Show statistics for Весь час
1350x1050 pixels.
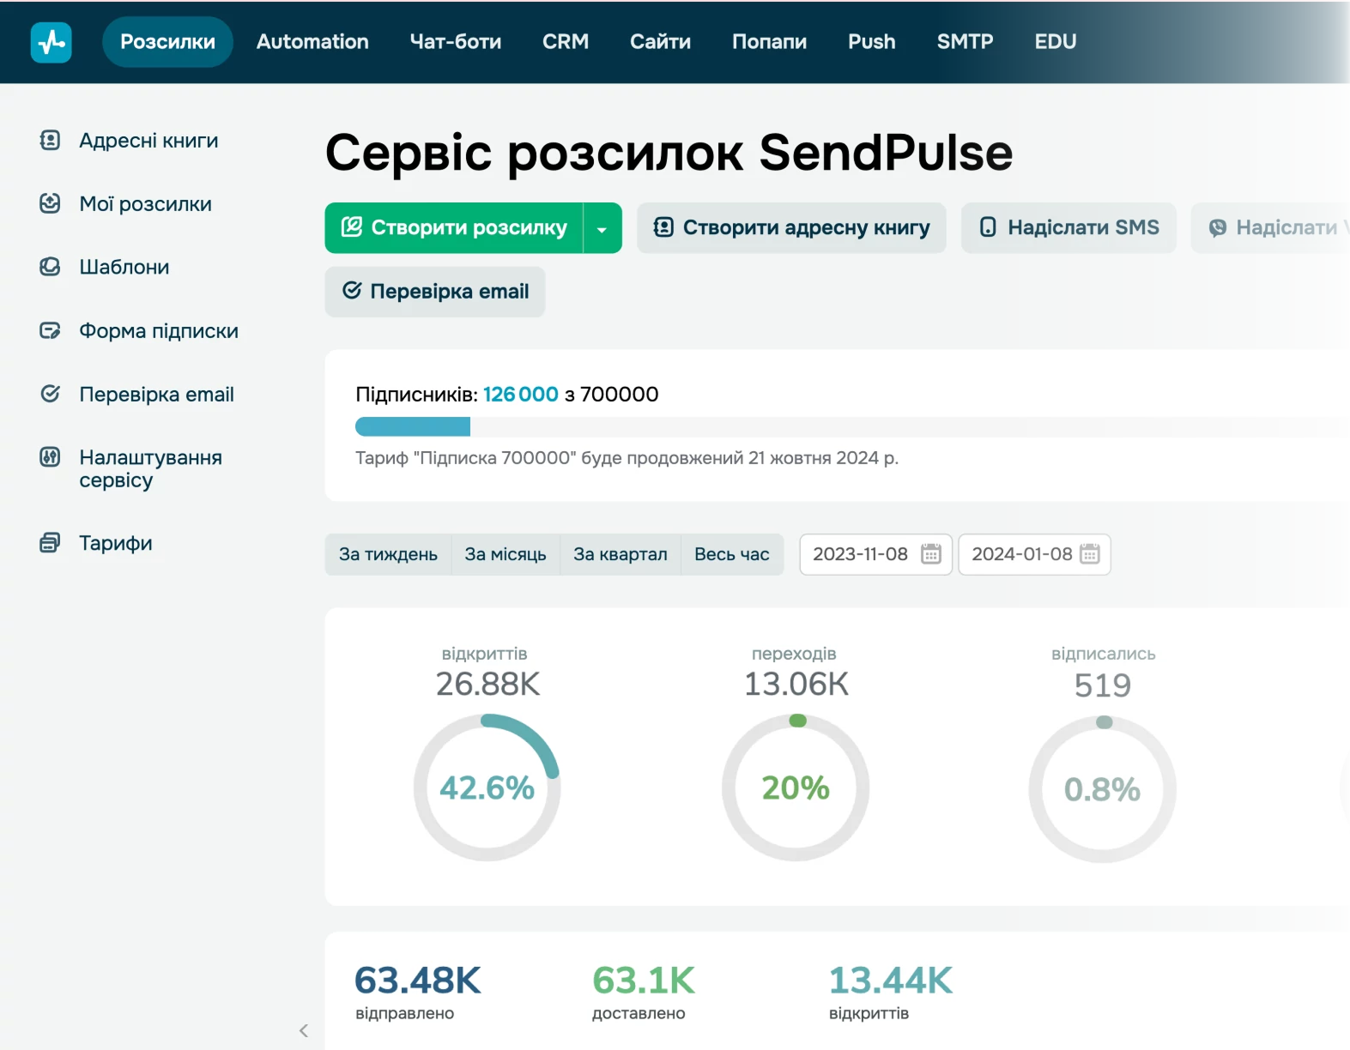tap(731, 554)
